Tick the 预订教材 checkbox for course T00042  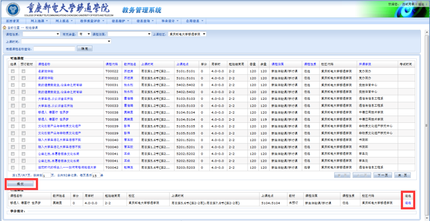pos(23,167)
